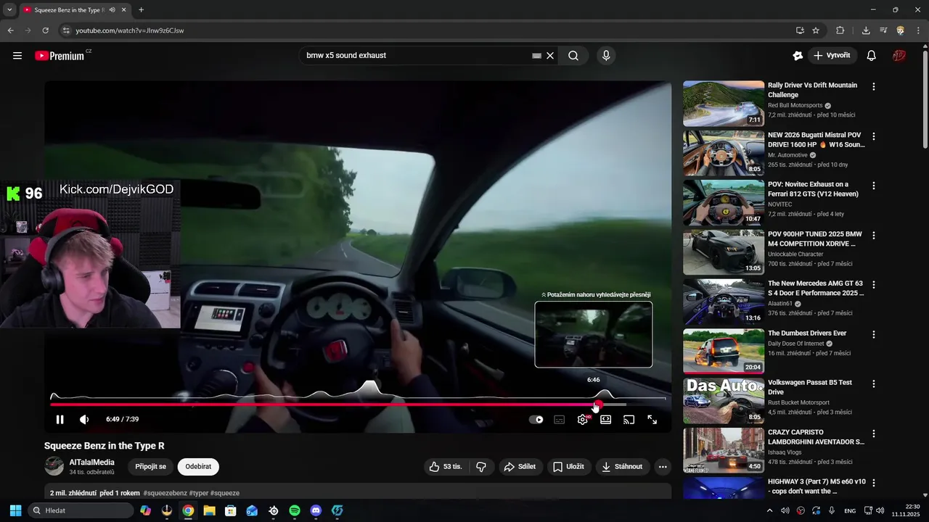Open the browser tab search dropdown arrow
The image size is (929, 522).
pyautogui.click(x=9, y=10)
